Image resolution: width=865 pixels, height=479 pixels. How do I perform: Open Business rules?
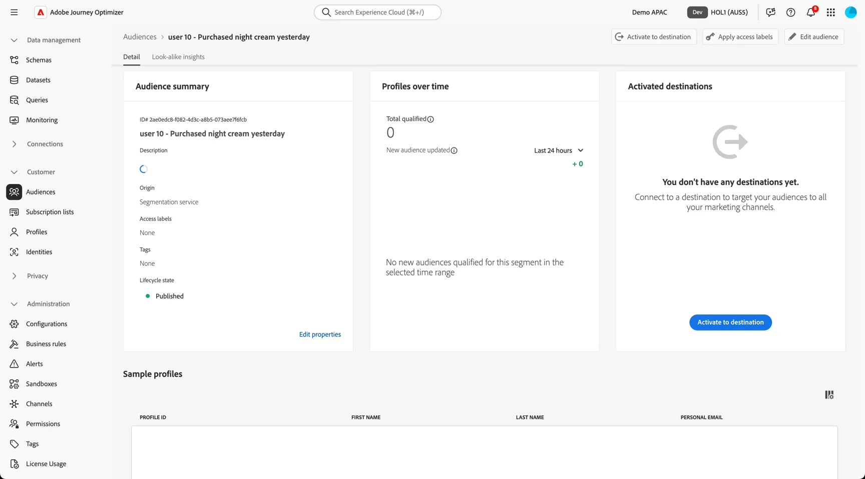[x=46, y=344]
